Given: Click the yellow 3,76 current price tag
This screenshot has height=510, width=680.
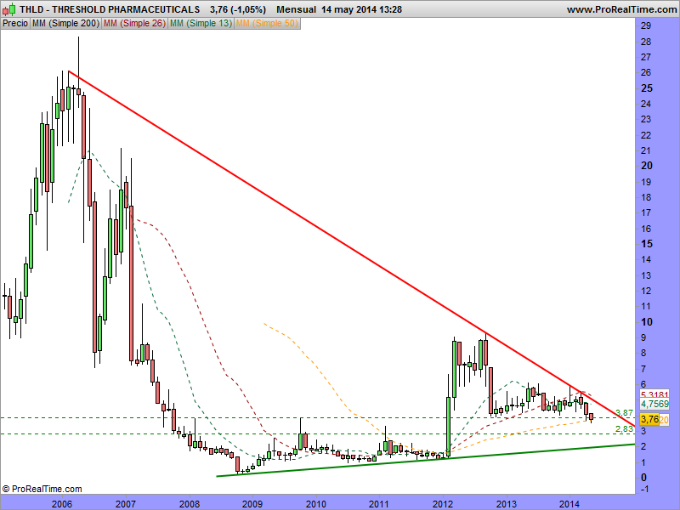Looking at the screenshot, I should click(x=649, y=419).
